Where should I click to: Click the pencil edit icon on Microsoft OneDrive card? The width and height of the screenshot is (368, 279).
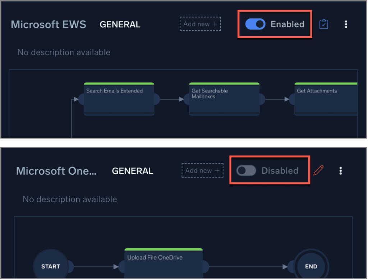pyautogui.click(x=318, y=170)
